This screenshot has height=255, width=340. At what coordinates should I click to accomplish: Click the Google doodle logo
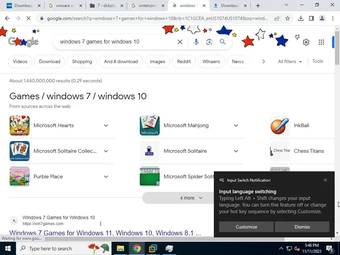[23, 42]
